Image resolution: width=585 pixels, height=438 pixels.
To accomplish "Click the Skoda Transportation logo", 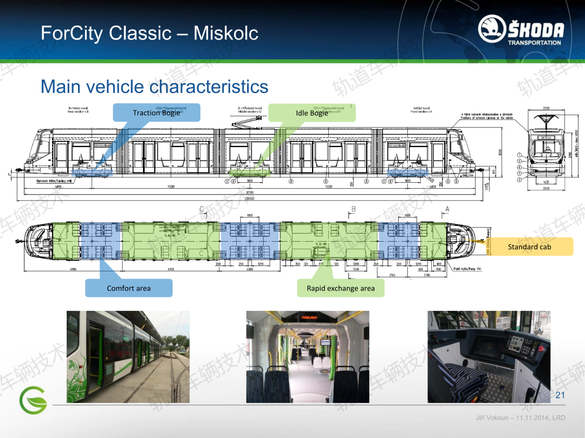I will 521,30.
